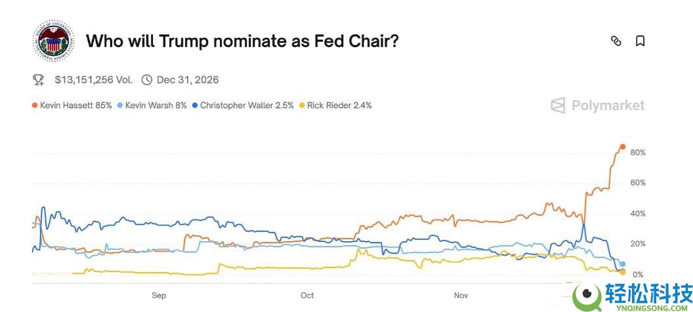Select the Kevin Warsh 8% legend entry
Viewport: 693px width, 312px height.
pos(152,105)
